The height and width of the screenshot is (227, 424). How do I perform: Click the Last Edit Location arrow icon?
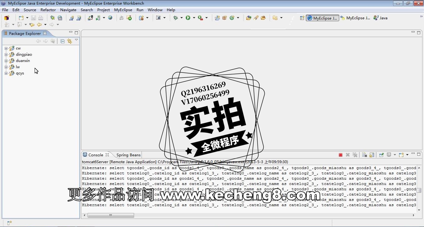click(x=31, y=25)
